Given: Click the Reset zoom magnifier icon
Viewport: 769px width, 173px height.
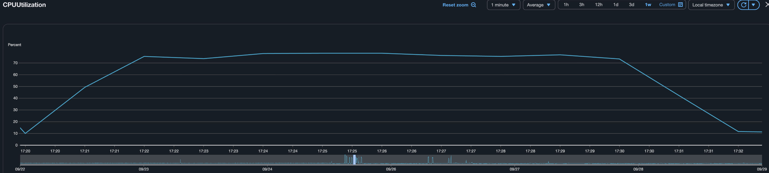Looking at the screenshot, I should point(473,5).
